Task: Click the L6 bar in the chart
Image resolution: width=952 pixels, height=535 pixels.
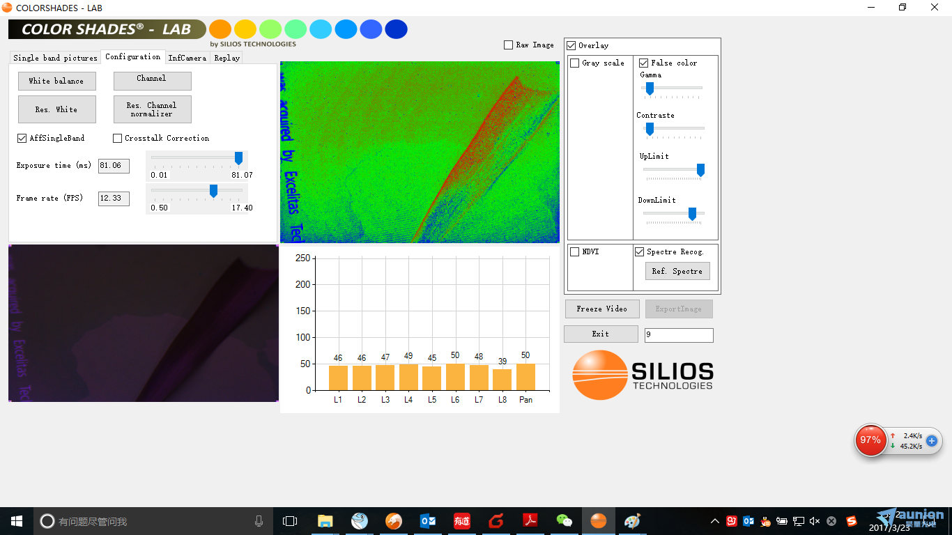Action: click(x=455, y=377)
